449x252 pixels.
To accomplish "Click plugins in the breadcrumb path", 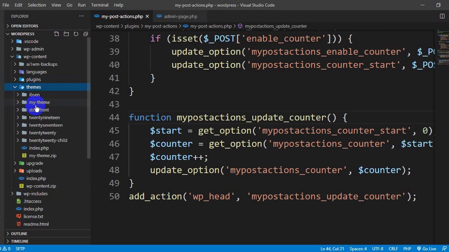I will tap(132, 26).
